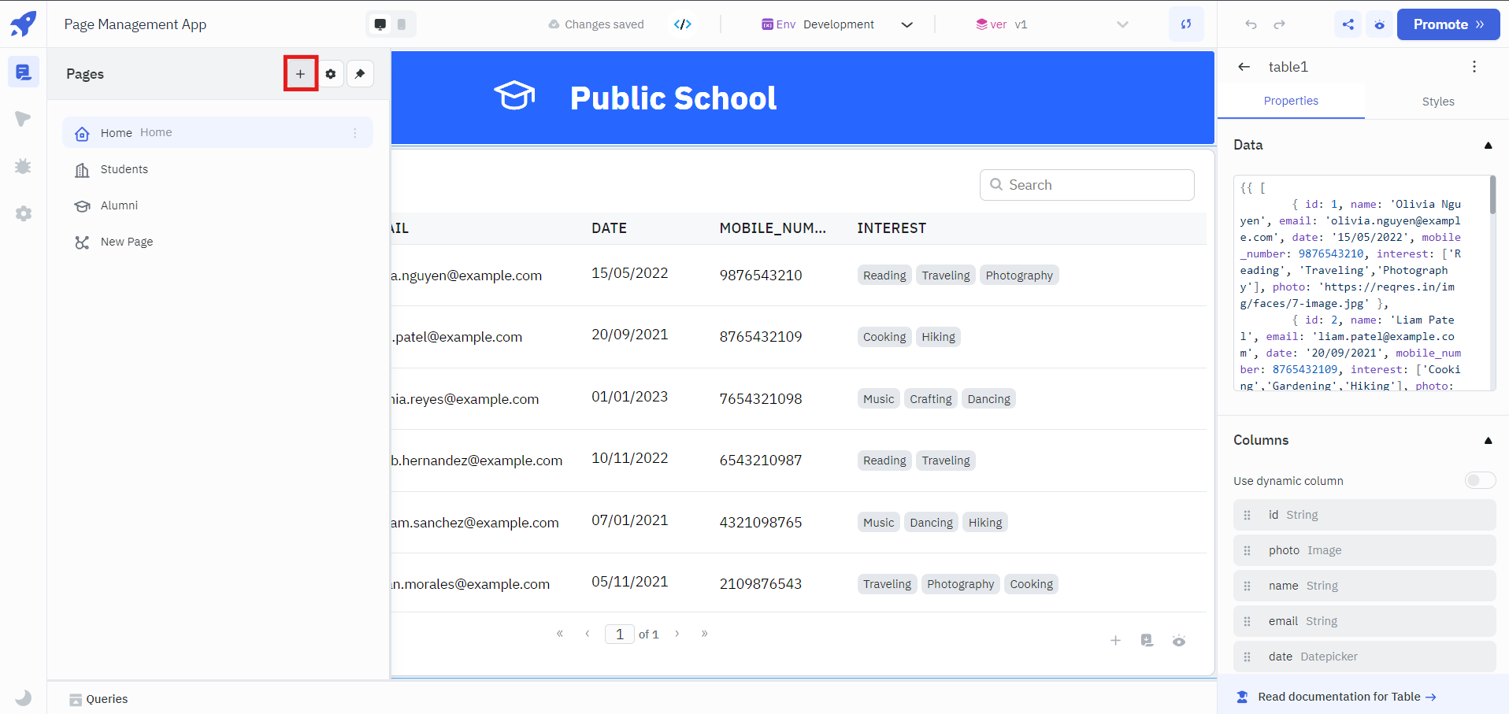Open the date Datepicker column settings
Screen dimensions: 1509x714
point(1364,657)
